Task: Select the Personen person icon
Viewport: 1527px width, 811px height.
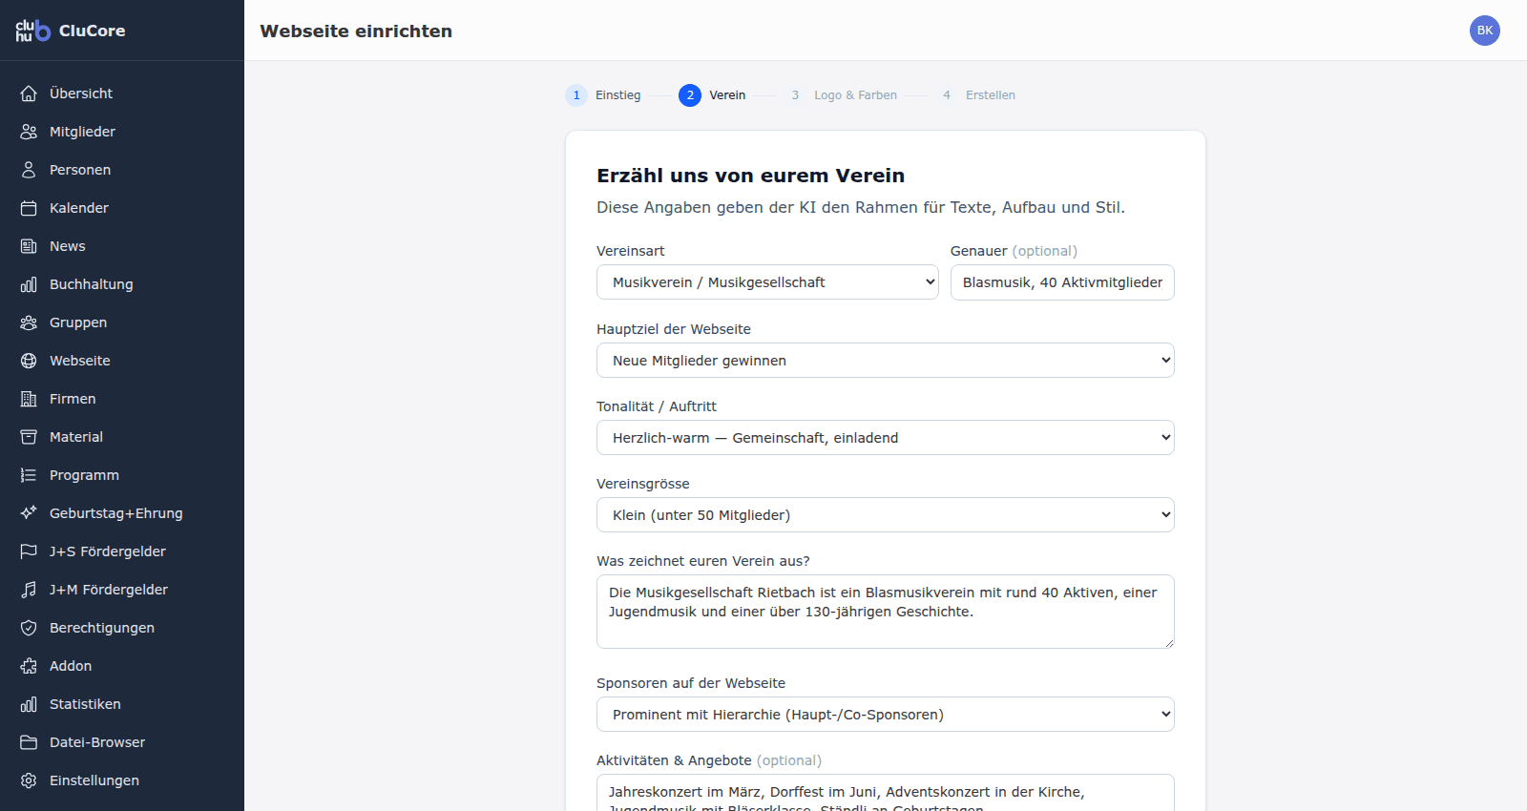Action: pos(29,170)
